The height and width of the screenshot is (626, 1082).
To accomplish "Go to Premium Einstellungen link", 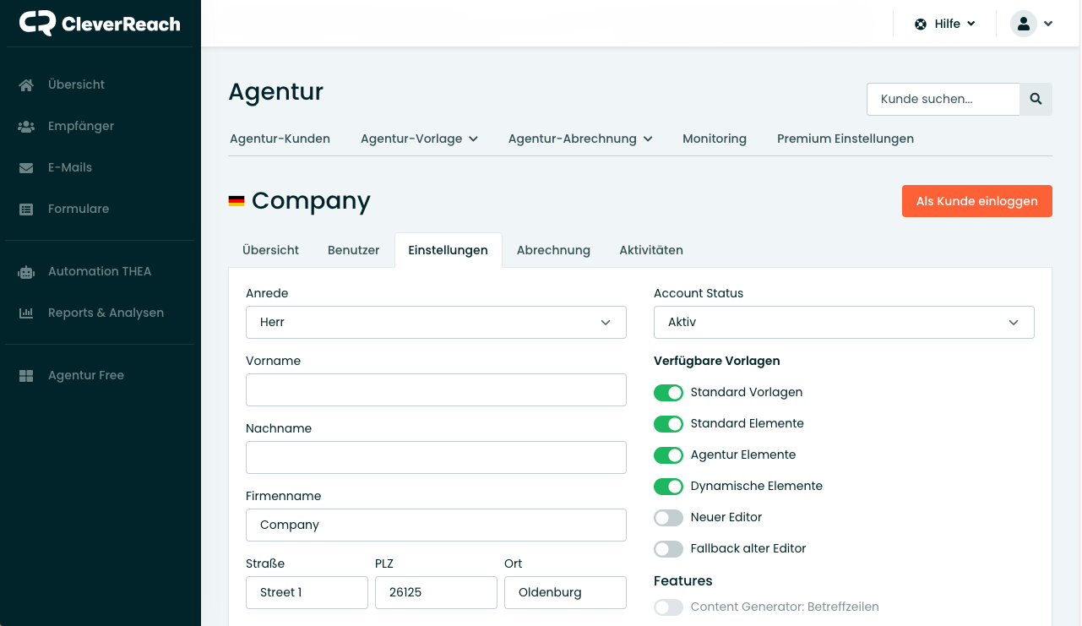I will tap(845, 139).
